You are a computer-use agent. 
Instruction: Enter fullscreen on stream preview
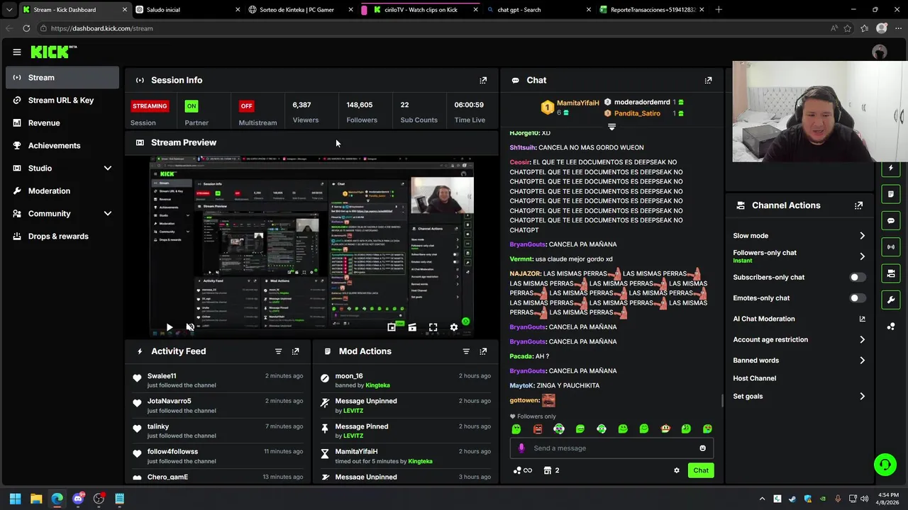tap(433, 327)
